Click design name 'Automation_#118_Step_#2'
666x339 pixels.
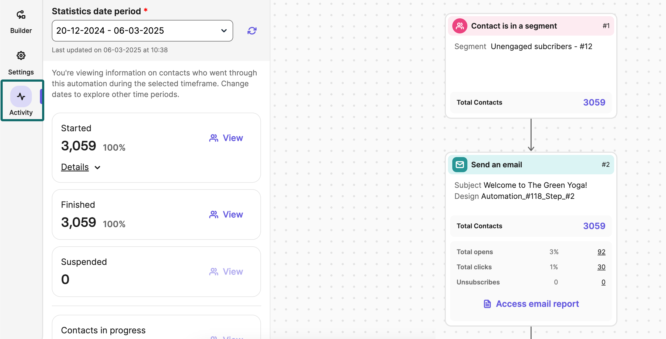528,196
